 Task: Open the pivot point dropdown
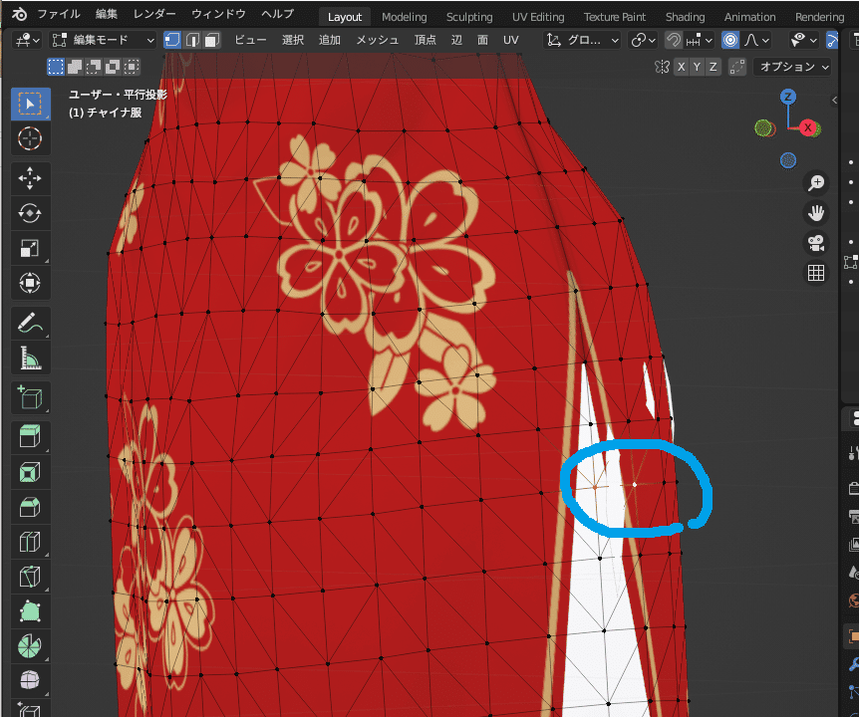point(643,40)
